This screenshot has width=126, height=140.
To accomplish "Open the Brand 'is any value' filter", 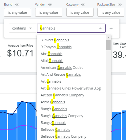I will click(17, 12).
